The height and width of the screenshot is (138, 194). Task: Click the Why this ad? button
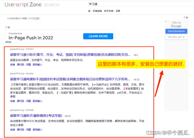tap(176, 37)
